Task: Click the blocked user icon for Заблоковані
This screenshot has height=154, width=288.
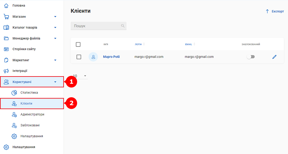Action: point(14,125)
